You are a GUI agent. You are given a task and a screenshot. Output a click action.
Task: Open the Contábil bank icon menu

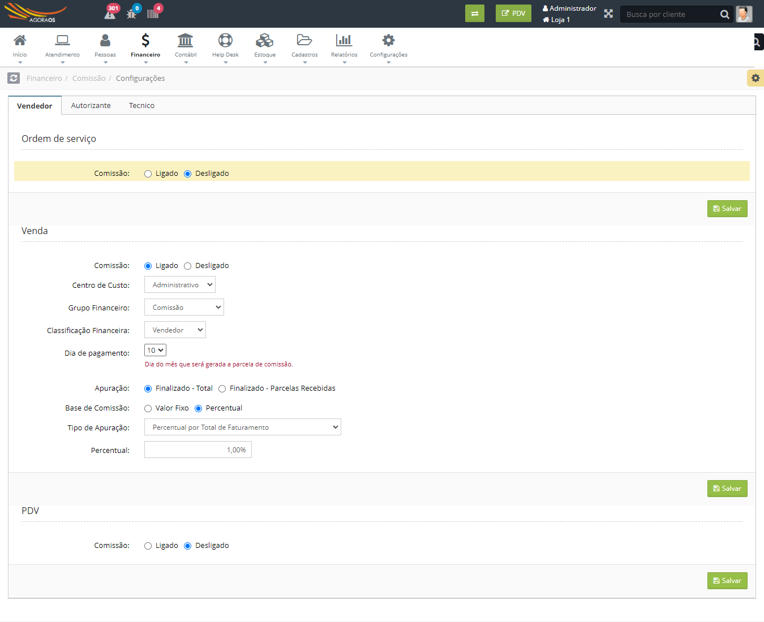185,41
